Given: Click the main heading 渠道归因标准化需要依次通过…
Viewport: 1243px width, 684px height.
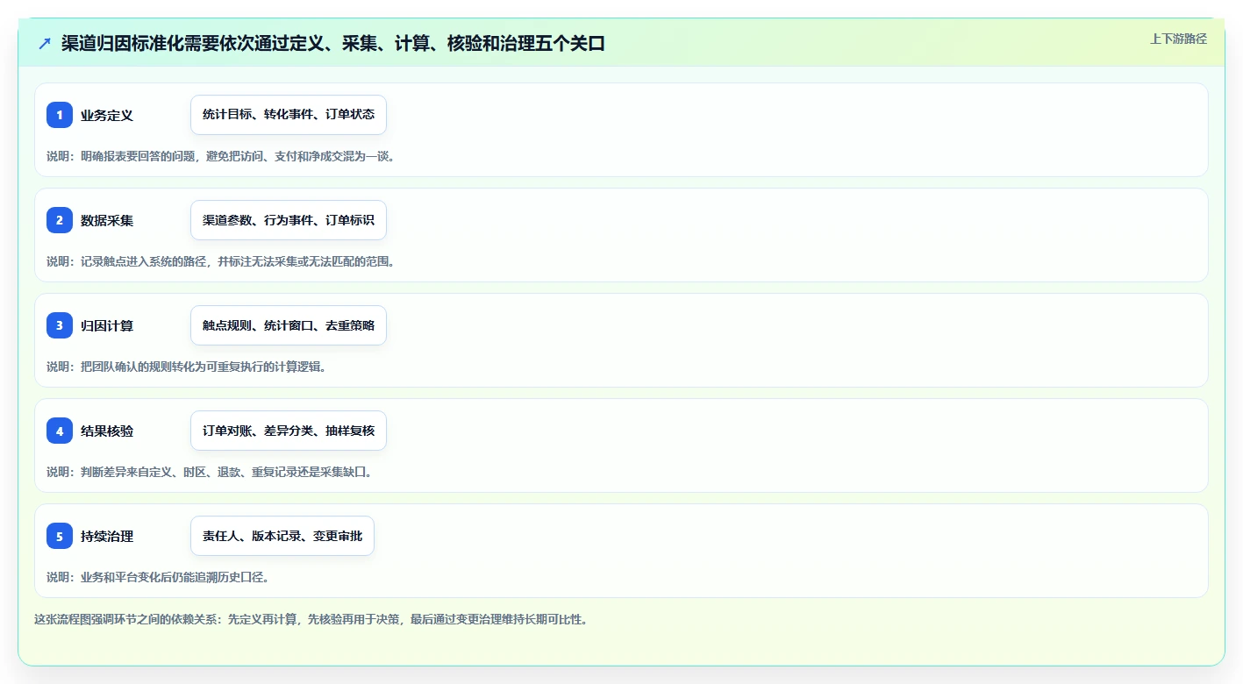Looking at the screenshot, I should pyautogui.click(x=333, y=43).
